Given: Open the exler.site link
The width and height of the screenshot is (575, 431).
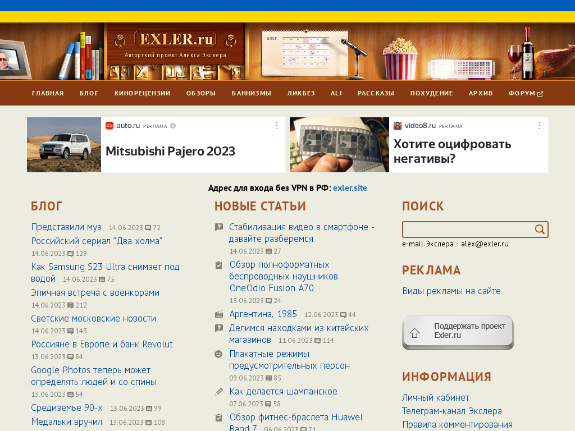Looking at the screenshot, I should [x=350, y=188].
